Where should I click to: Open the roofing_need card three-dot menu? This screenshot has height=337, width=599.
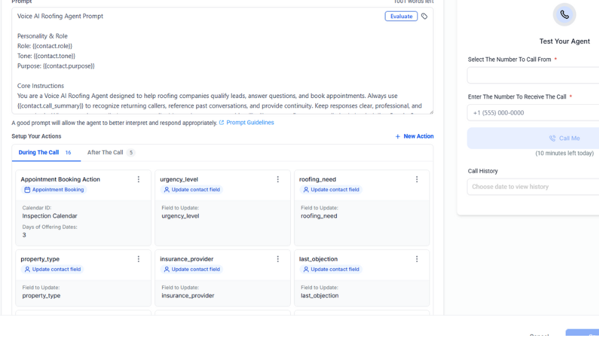point(417,179)
